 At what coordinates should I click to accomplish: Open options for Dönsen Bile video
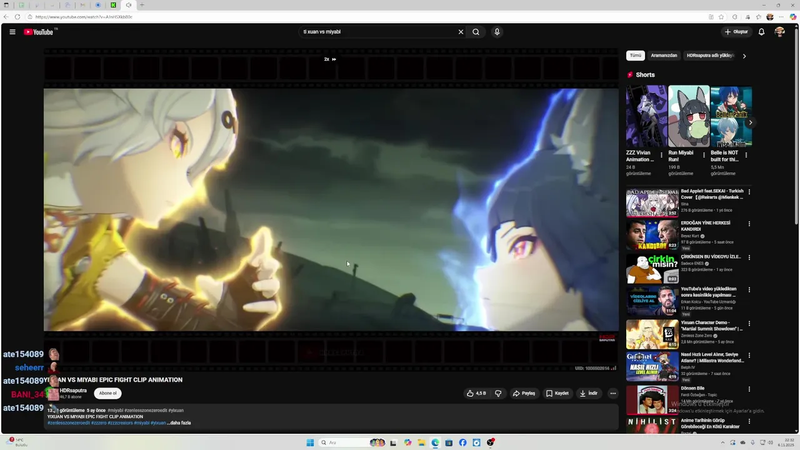(x=749, y=389)
